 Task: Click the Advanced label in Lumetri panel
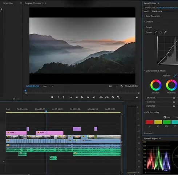(148, 133)
